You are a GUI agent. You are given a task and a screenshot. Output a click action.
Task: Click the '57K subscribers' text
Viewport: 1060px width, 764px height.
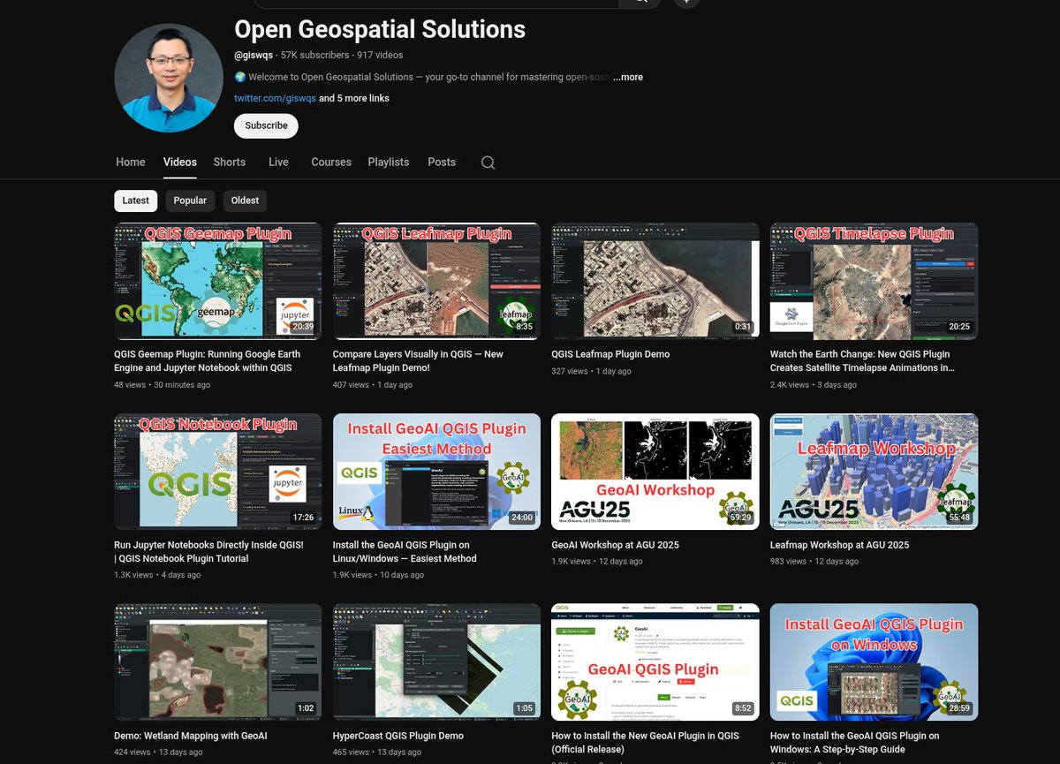pyautogui.click(x=314, y=55)
